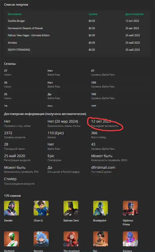Select the Backlash skin image

coord(11,239)
